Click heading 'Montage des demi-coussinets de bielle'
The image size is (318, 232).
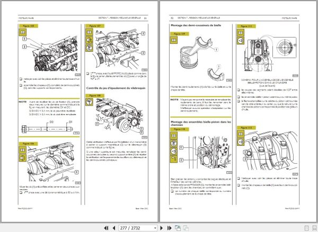[196, 25]
